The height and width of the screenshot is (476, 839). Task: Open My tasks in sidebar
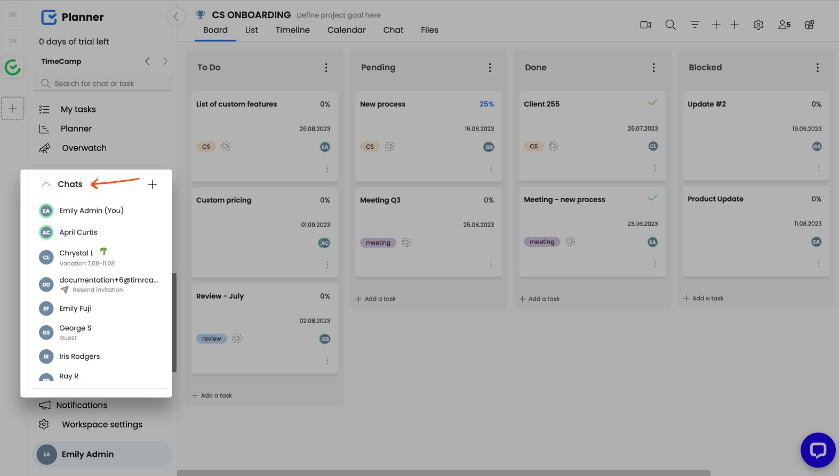pos(78,109)
